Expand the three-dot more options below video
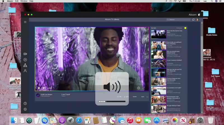Screen dimensions: 224x125 click(147, 97)
